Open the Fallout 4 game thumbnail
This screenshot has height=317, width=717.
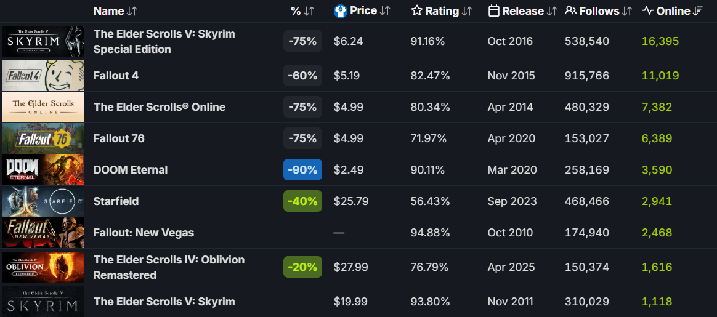tap(43, 76)
